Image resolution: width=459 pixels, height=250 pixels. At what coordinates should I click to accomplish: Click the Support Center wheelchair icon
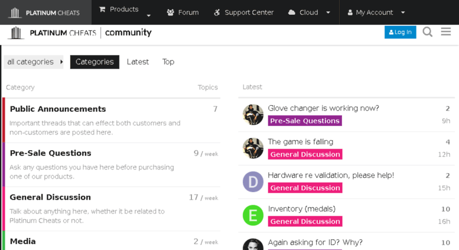[217, 12]
